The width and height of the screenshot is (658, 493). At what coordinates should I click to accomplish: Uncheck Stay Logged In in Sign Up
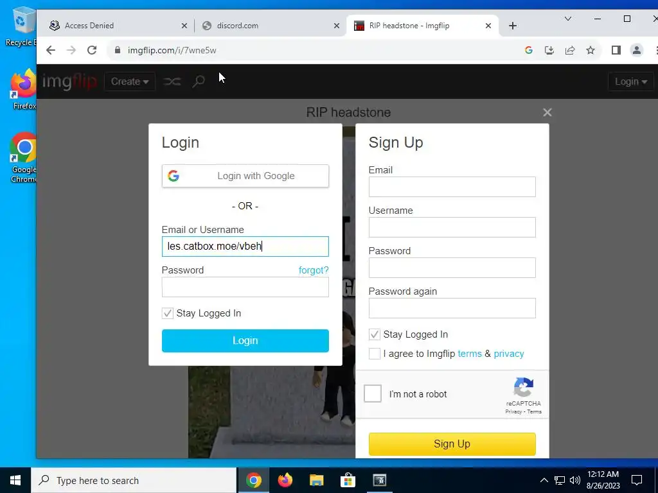(x=375, y=334)
